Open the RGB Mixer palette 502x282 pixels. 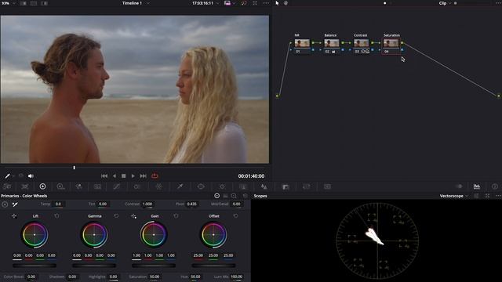[79, 186]
